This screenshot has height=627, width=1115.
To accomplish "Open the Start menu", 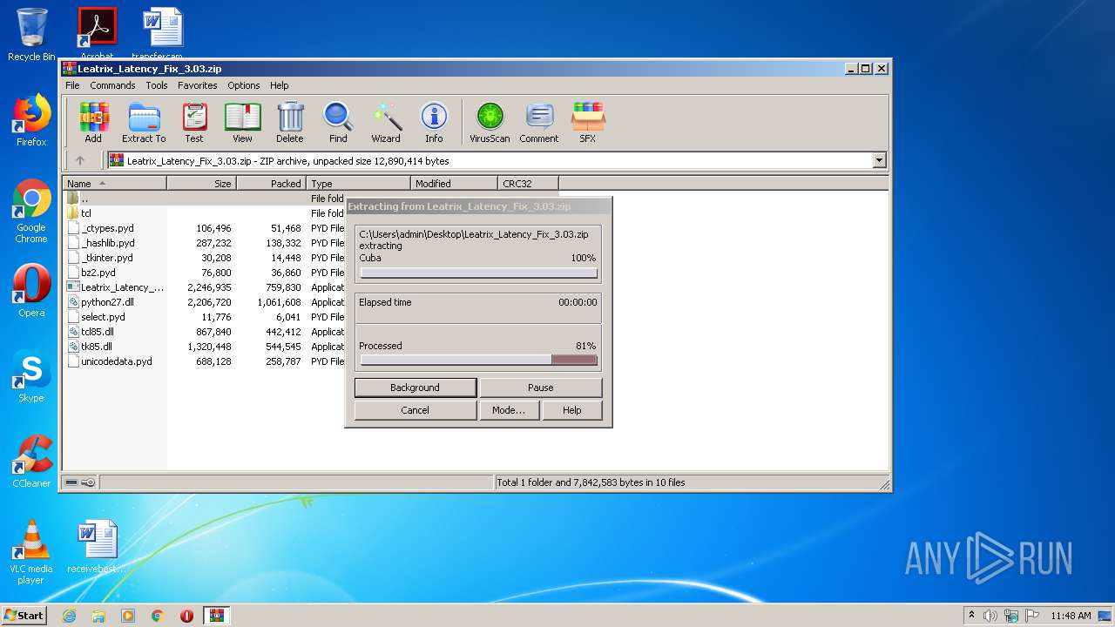I will (24, 616).
